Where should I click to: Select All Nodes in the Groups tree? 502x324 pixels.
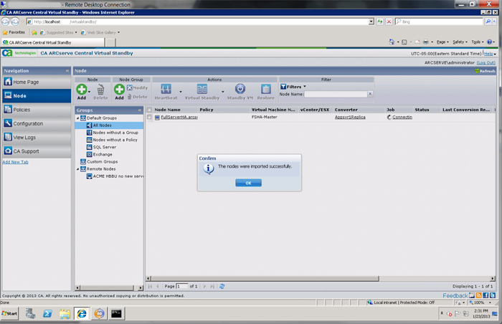coord(109,125)
